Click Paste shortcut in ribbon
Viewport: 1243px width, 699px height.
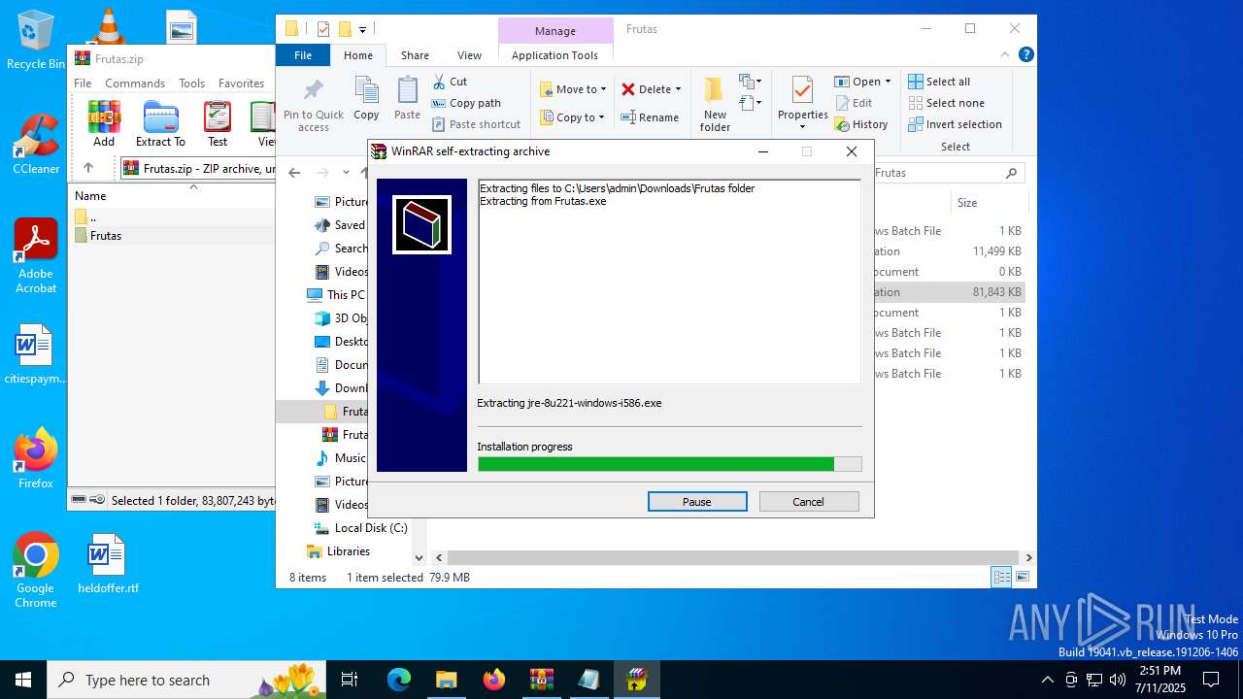(476, 124)
